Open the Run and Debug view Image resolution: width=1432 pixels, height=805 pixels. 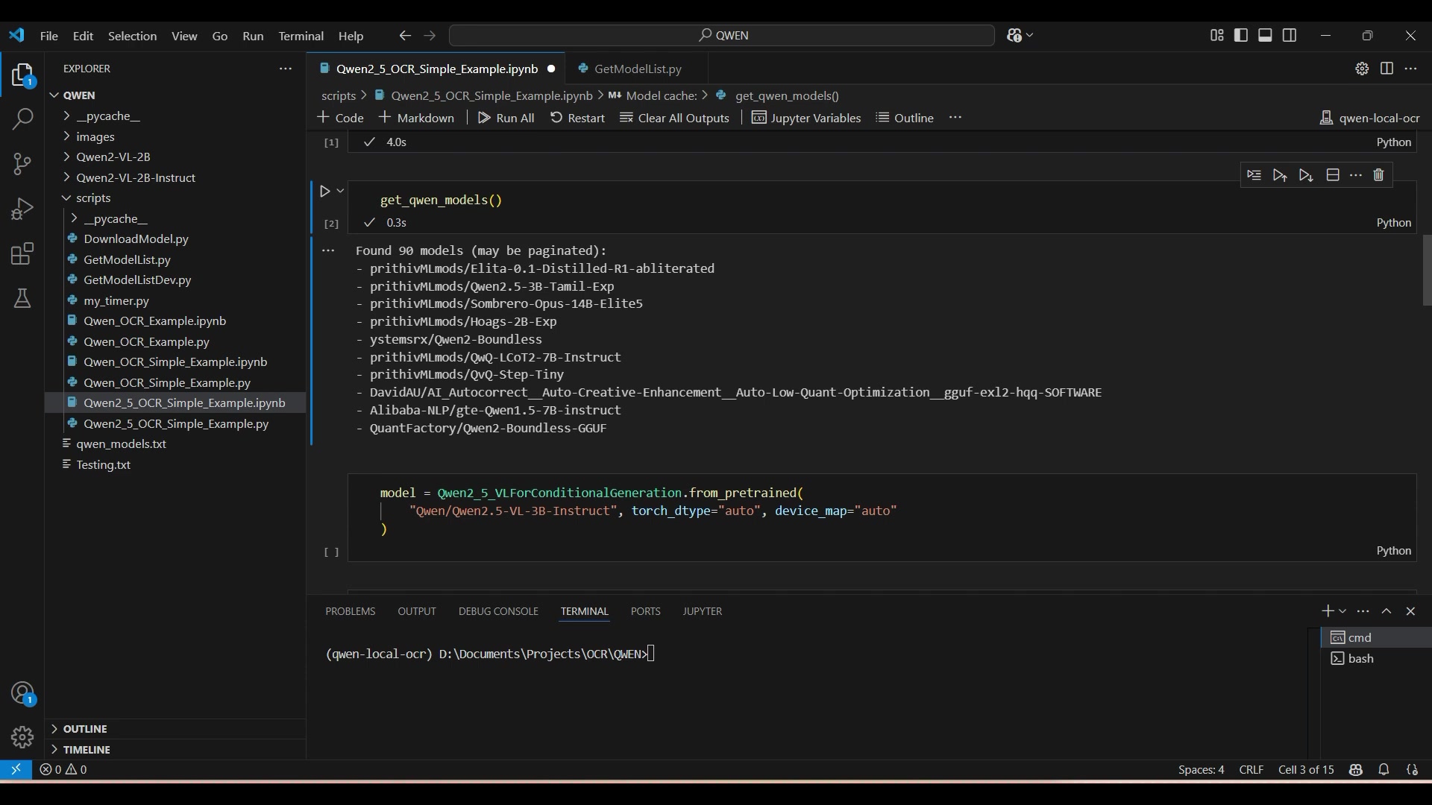(22, 209)
